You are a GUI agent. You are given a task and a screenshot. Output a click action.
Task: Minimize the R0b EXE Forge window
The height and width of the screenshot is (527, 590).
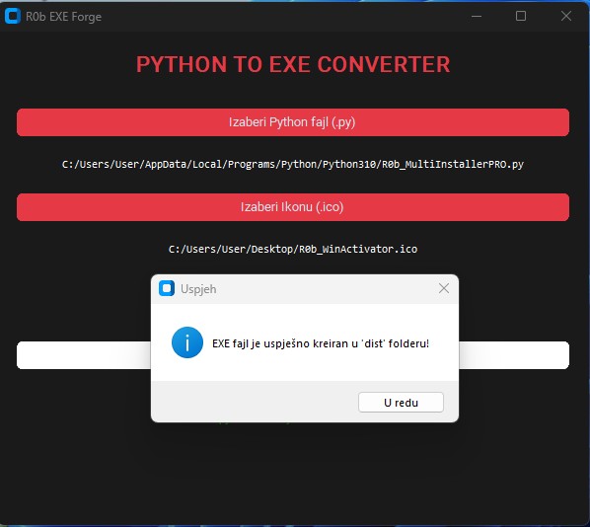[x=477, y=16]
